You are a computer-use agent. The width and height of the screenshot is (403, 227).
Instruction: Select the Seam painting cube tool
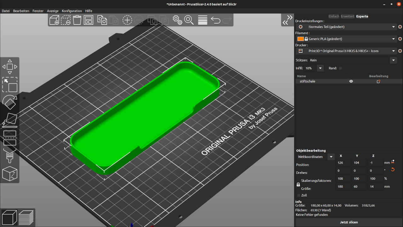point(10,174)
